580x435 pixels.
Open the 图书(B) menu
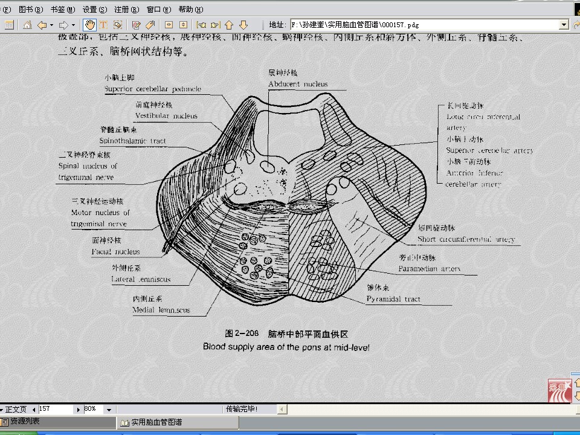click(x=30, y=10)
